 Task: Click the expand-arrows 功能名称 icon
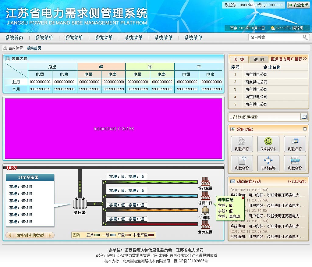point(269,163)
